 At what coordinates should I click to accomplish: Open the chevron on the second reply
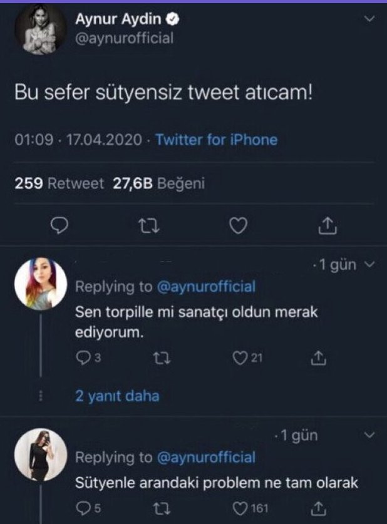tap(370, 435)
